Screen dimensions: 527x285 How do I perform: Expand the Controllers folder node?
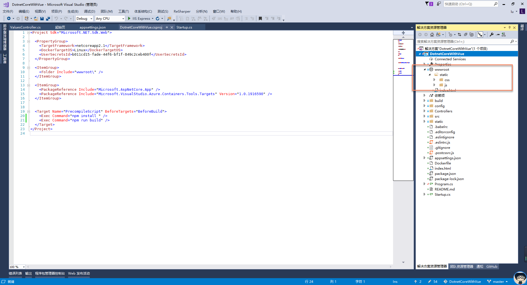[x=424, y=111]
